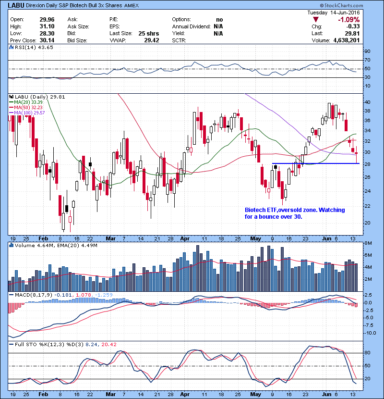Image resolution: width=384 pixels, height=399 pixels.
Task: Click the 'Bid Size:' label
Action: pyautogui.click(x=77, y=40)
